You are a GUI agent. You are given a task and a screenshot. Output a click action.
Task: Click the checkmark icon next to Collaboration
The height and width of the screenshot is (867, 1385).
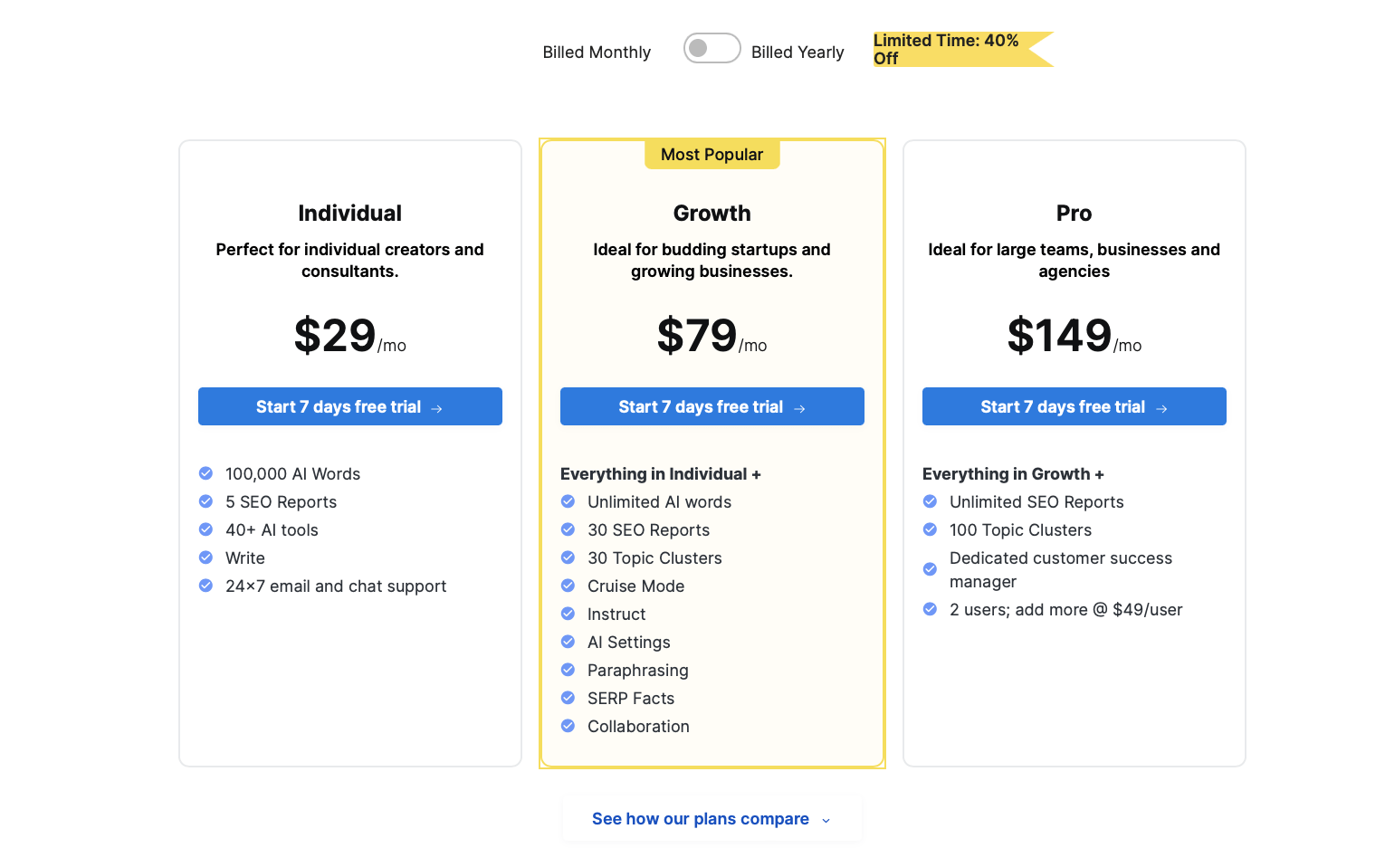click(x=568, y=726)
